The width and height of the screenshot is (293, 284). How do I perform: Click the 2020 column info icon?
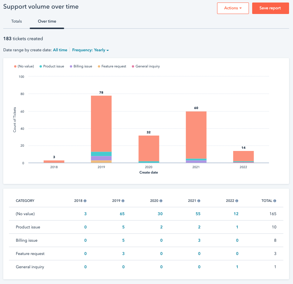161,201
